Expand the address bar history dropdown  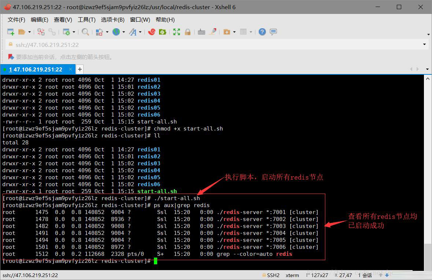(x=424, y=44)
